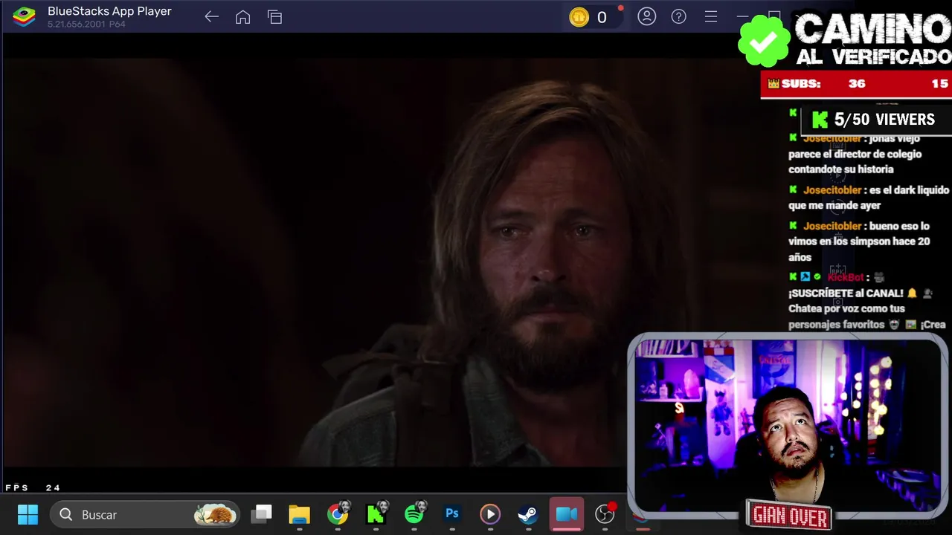Click the 'dark liquido' chat message
952x535 pixels.
[x=869, y=198]
